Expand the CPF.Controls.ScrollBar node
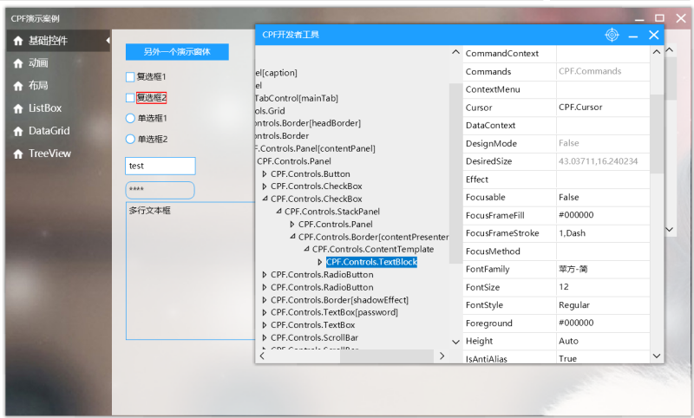The width and height of the screenshot is (694, 418). pyautogui.click(x=265, y=338)
